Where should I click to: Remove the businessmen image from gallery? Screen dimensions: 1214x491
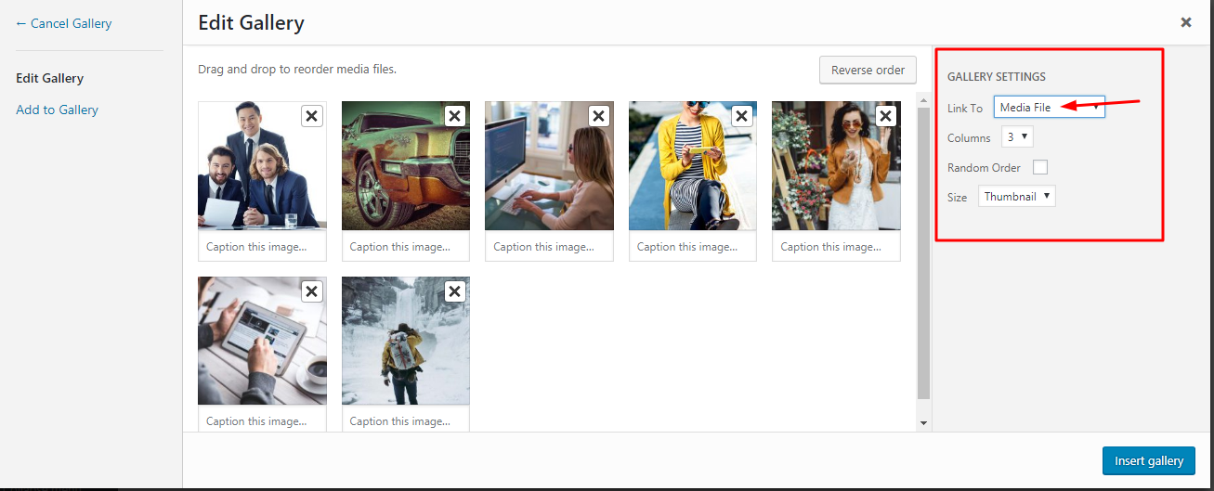(x=312, y=116)
